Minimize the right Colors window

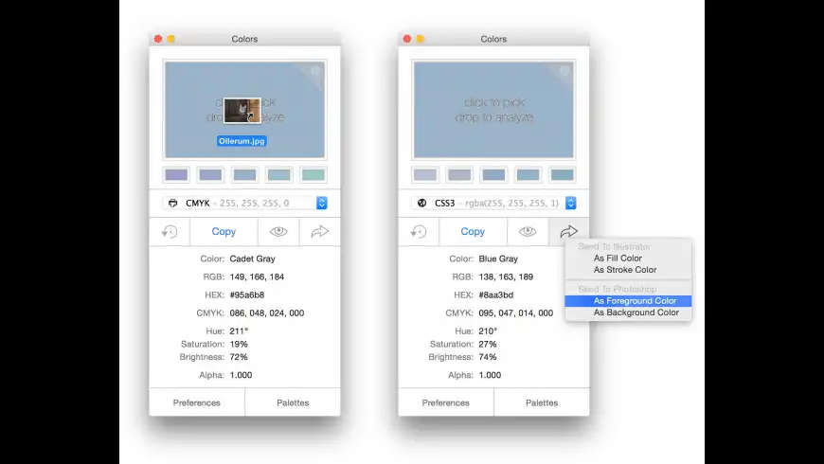click(x=420, y=39)
